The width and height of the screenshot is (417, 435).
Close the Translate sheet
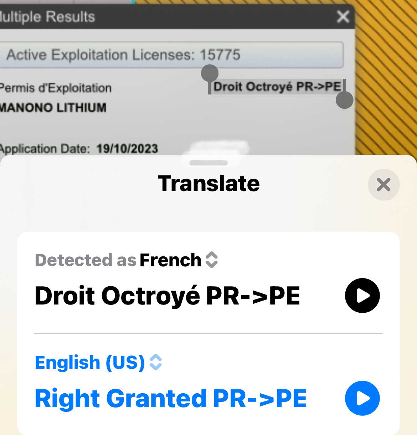[383, 185]
